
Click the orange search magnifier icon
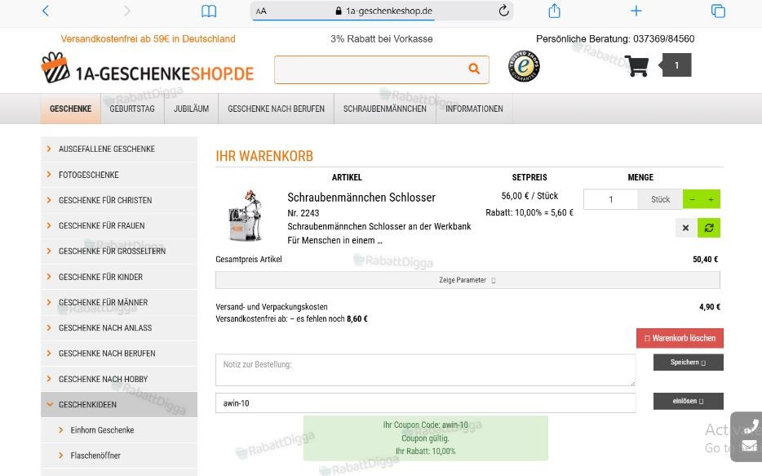tap(474, 69)
